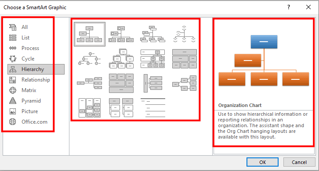The width and height of the screenshot is (319, 171).
Task: Select the Cycle category icon
Action: tap(13, 59)
